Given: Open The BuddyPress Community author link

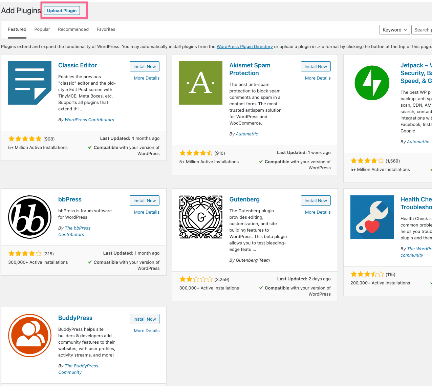Looking at the screenshot, I should point(78,369).
